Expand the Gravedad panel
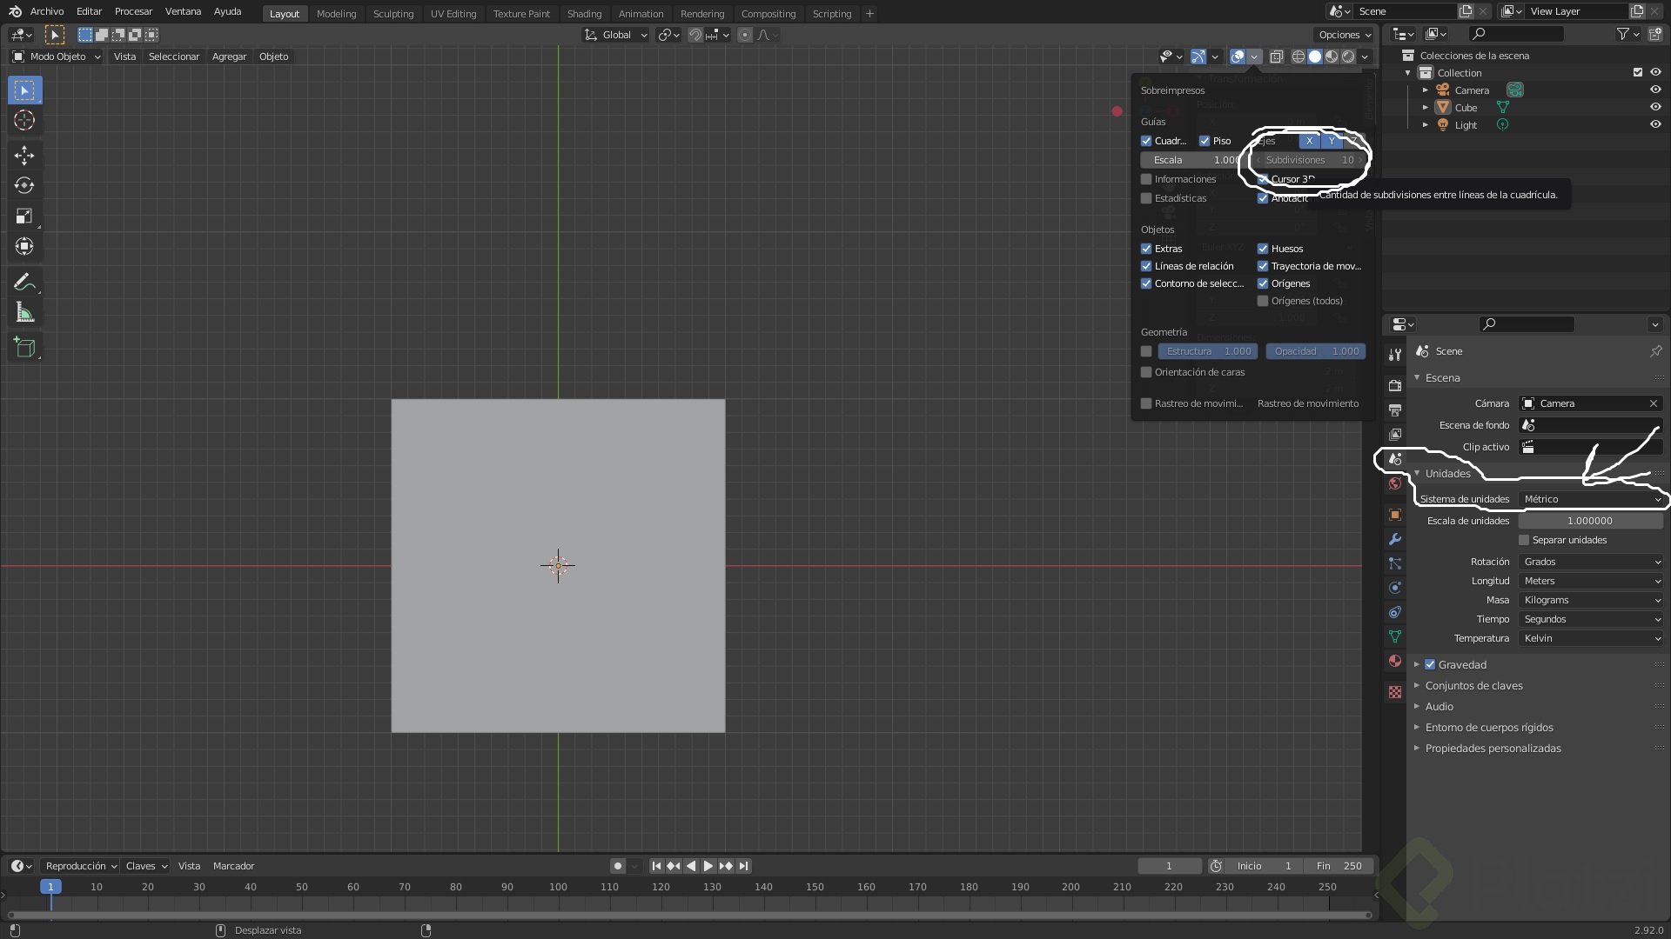This screenshot has height=939, width=1671. click(x=1417, y=664)
